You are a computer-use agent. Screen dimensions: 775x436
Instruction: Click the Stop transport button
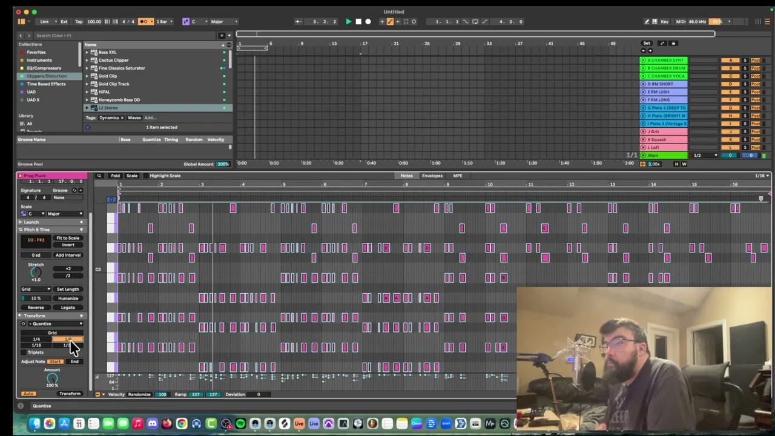(358, 22)
